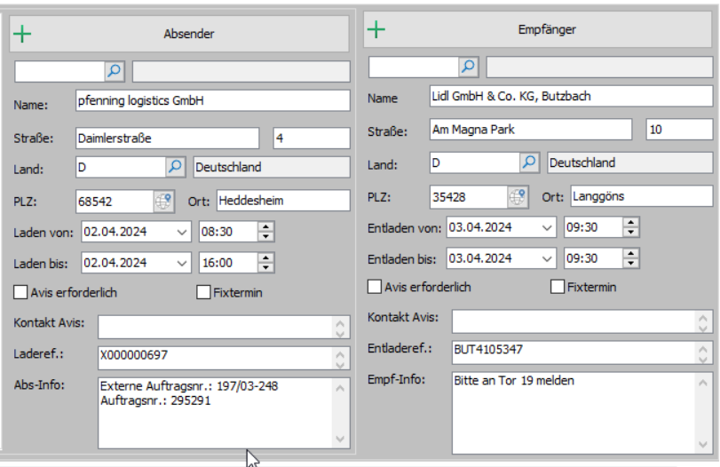Click Empf-Info text area Bitte an Tor 19
Image resolution: width=720 pixels, height=467 pixels.
point(582,413)
